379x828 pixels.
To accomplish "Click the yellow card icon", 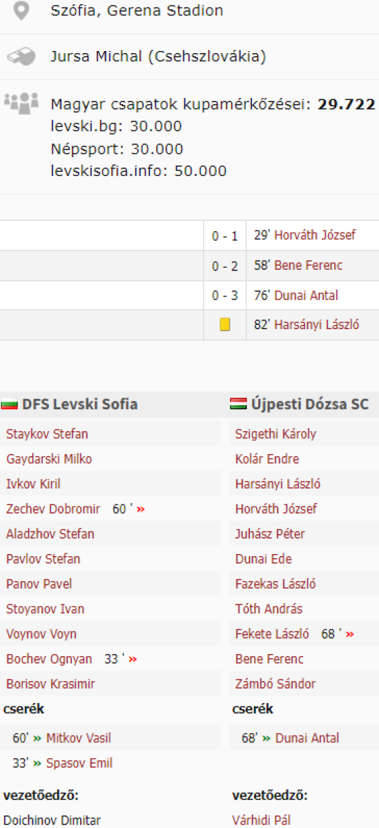I will pyautogui.click(x=224, y=325).
